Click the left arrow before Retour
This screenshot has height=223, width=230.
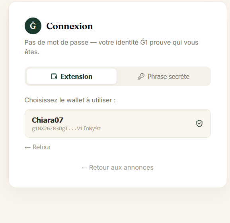[x=27, y=147]
